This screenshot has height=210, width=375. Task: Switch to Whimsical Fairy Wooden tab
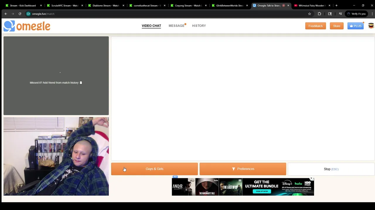point(312,6)
